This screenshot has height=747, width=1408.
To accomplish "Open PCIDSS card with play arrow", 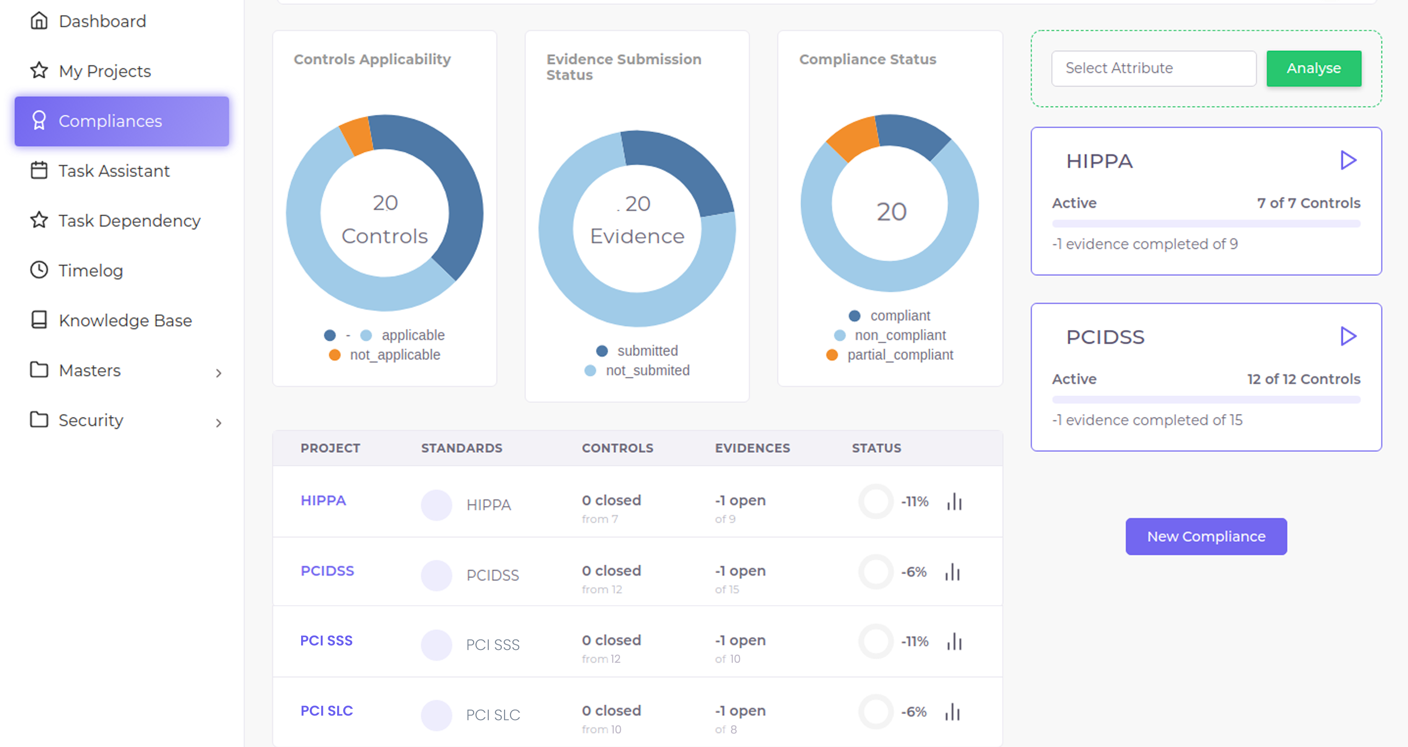I will pyautogui.click(x=1348, y=336).
